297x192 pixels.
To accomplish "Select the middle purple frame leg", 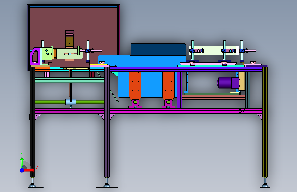I will [x=107, y=122].
